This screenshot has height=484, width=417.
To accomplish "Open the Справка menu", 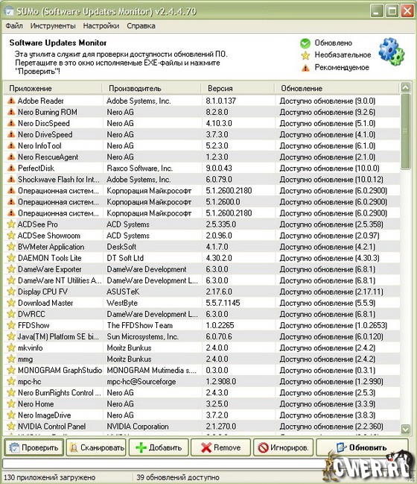I will 141,26.
